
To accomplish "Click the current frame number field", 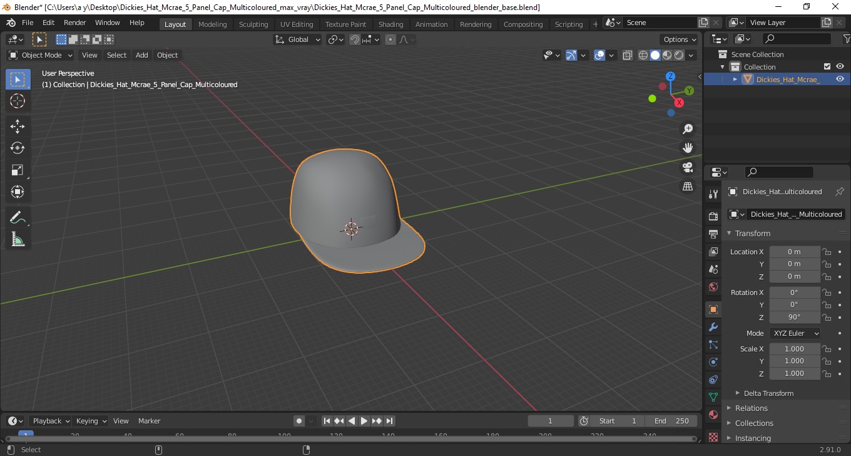I will 551,421.
